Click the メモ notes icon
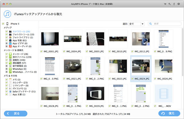 point(10,79)
